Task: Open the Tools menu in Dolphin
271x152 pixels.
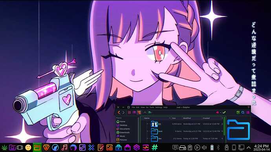Action: click(152, 107)
